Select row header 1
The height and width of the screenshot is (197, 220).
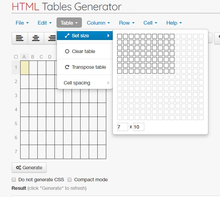[x=16, y=67]
